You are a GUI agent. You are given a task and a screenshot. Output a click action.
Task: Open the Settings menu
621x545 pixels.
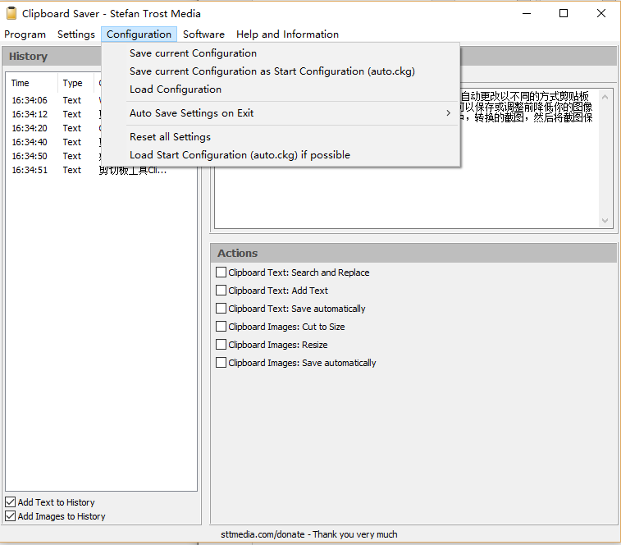[76, 34]
